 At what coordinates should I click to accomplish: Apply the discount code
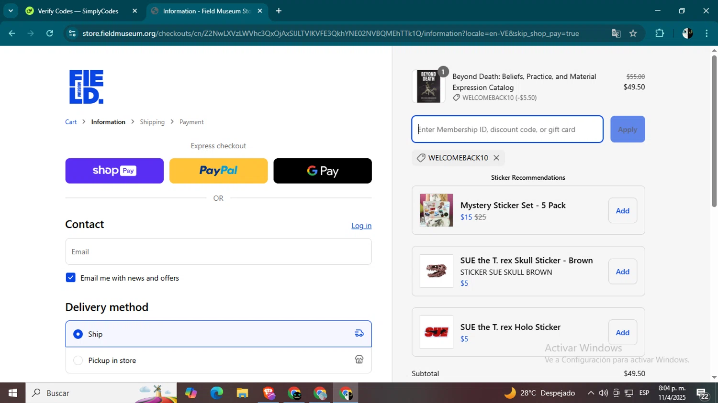point(628,129)
